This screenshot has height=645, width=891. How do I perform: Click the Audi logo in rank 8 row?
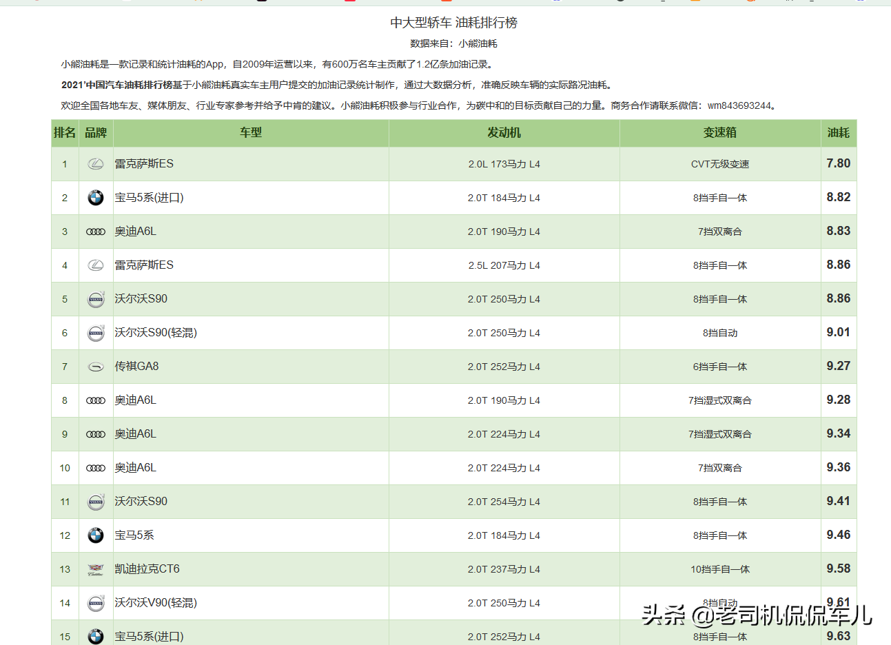[x=96, y=400]
